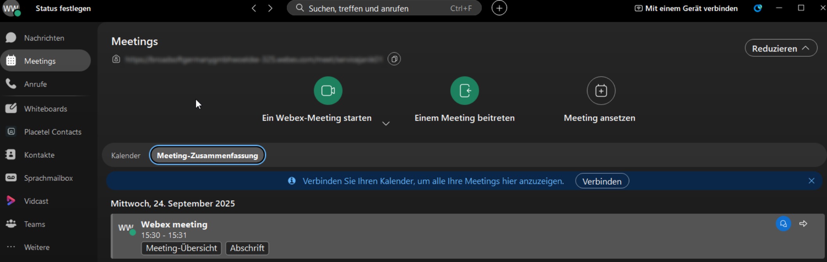Open Whiteboards from the sidebar

[45, 109]
